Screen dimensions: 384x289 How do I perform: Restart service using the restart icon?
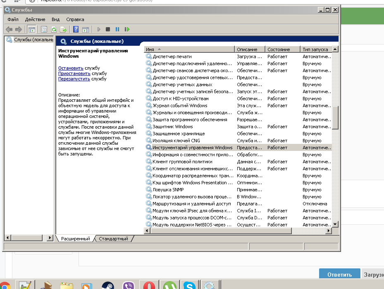pos(127,29)
